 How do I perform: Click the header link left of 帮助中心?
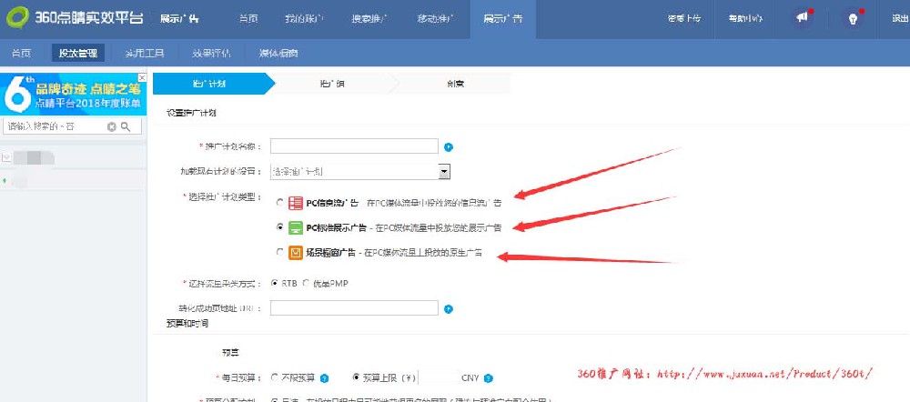point(684,18)
